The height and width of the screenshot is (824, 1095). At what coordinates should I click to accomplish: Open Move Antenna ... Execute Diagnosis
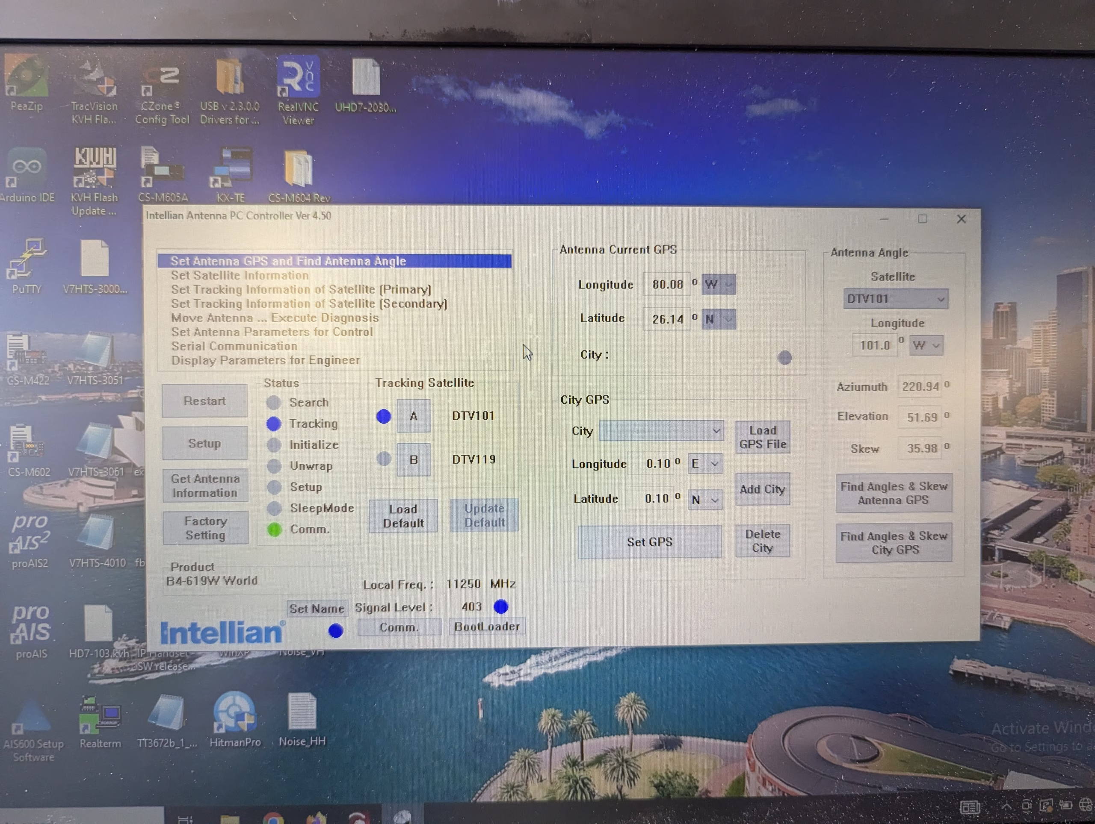pos(275,318)
